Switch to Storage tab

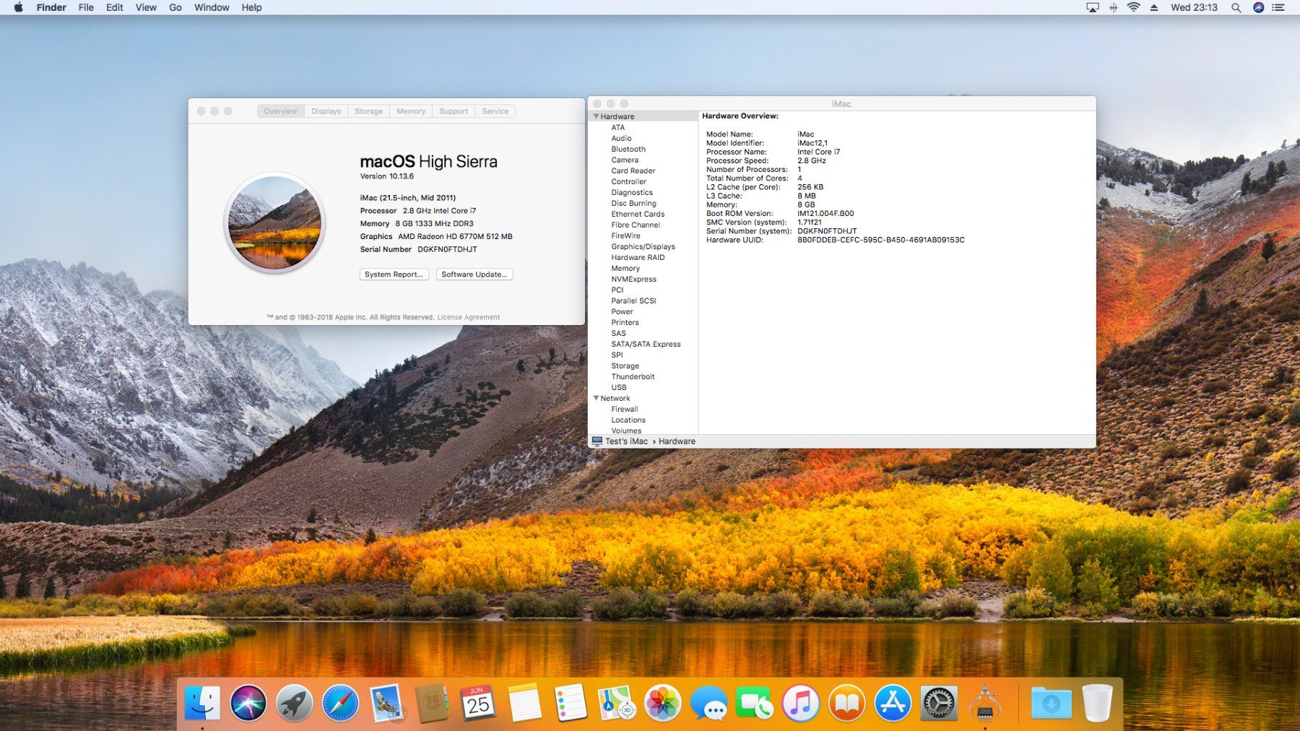tap(368, 111)
